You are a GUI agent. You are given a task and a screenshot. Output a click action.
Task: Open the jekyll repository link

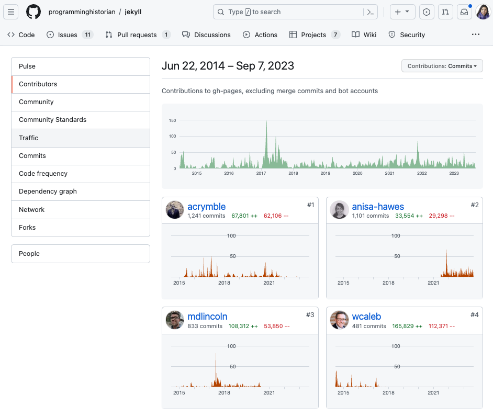(x=133, y=12)
